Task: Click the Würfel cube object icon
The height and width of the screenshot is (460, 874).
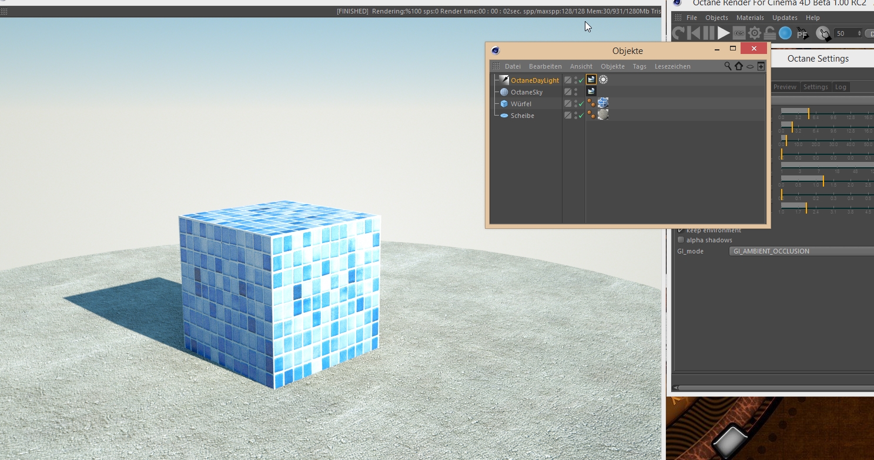Action: coord(504,104)
